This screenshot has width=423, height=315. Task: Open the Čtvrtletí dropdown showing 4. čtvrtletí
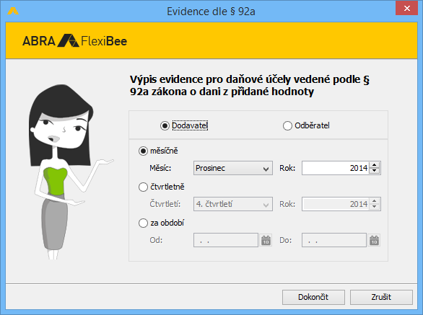[233, 204]
